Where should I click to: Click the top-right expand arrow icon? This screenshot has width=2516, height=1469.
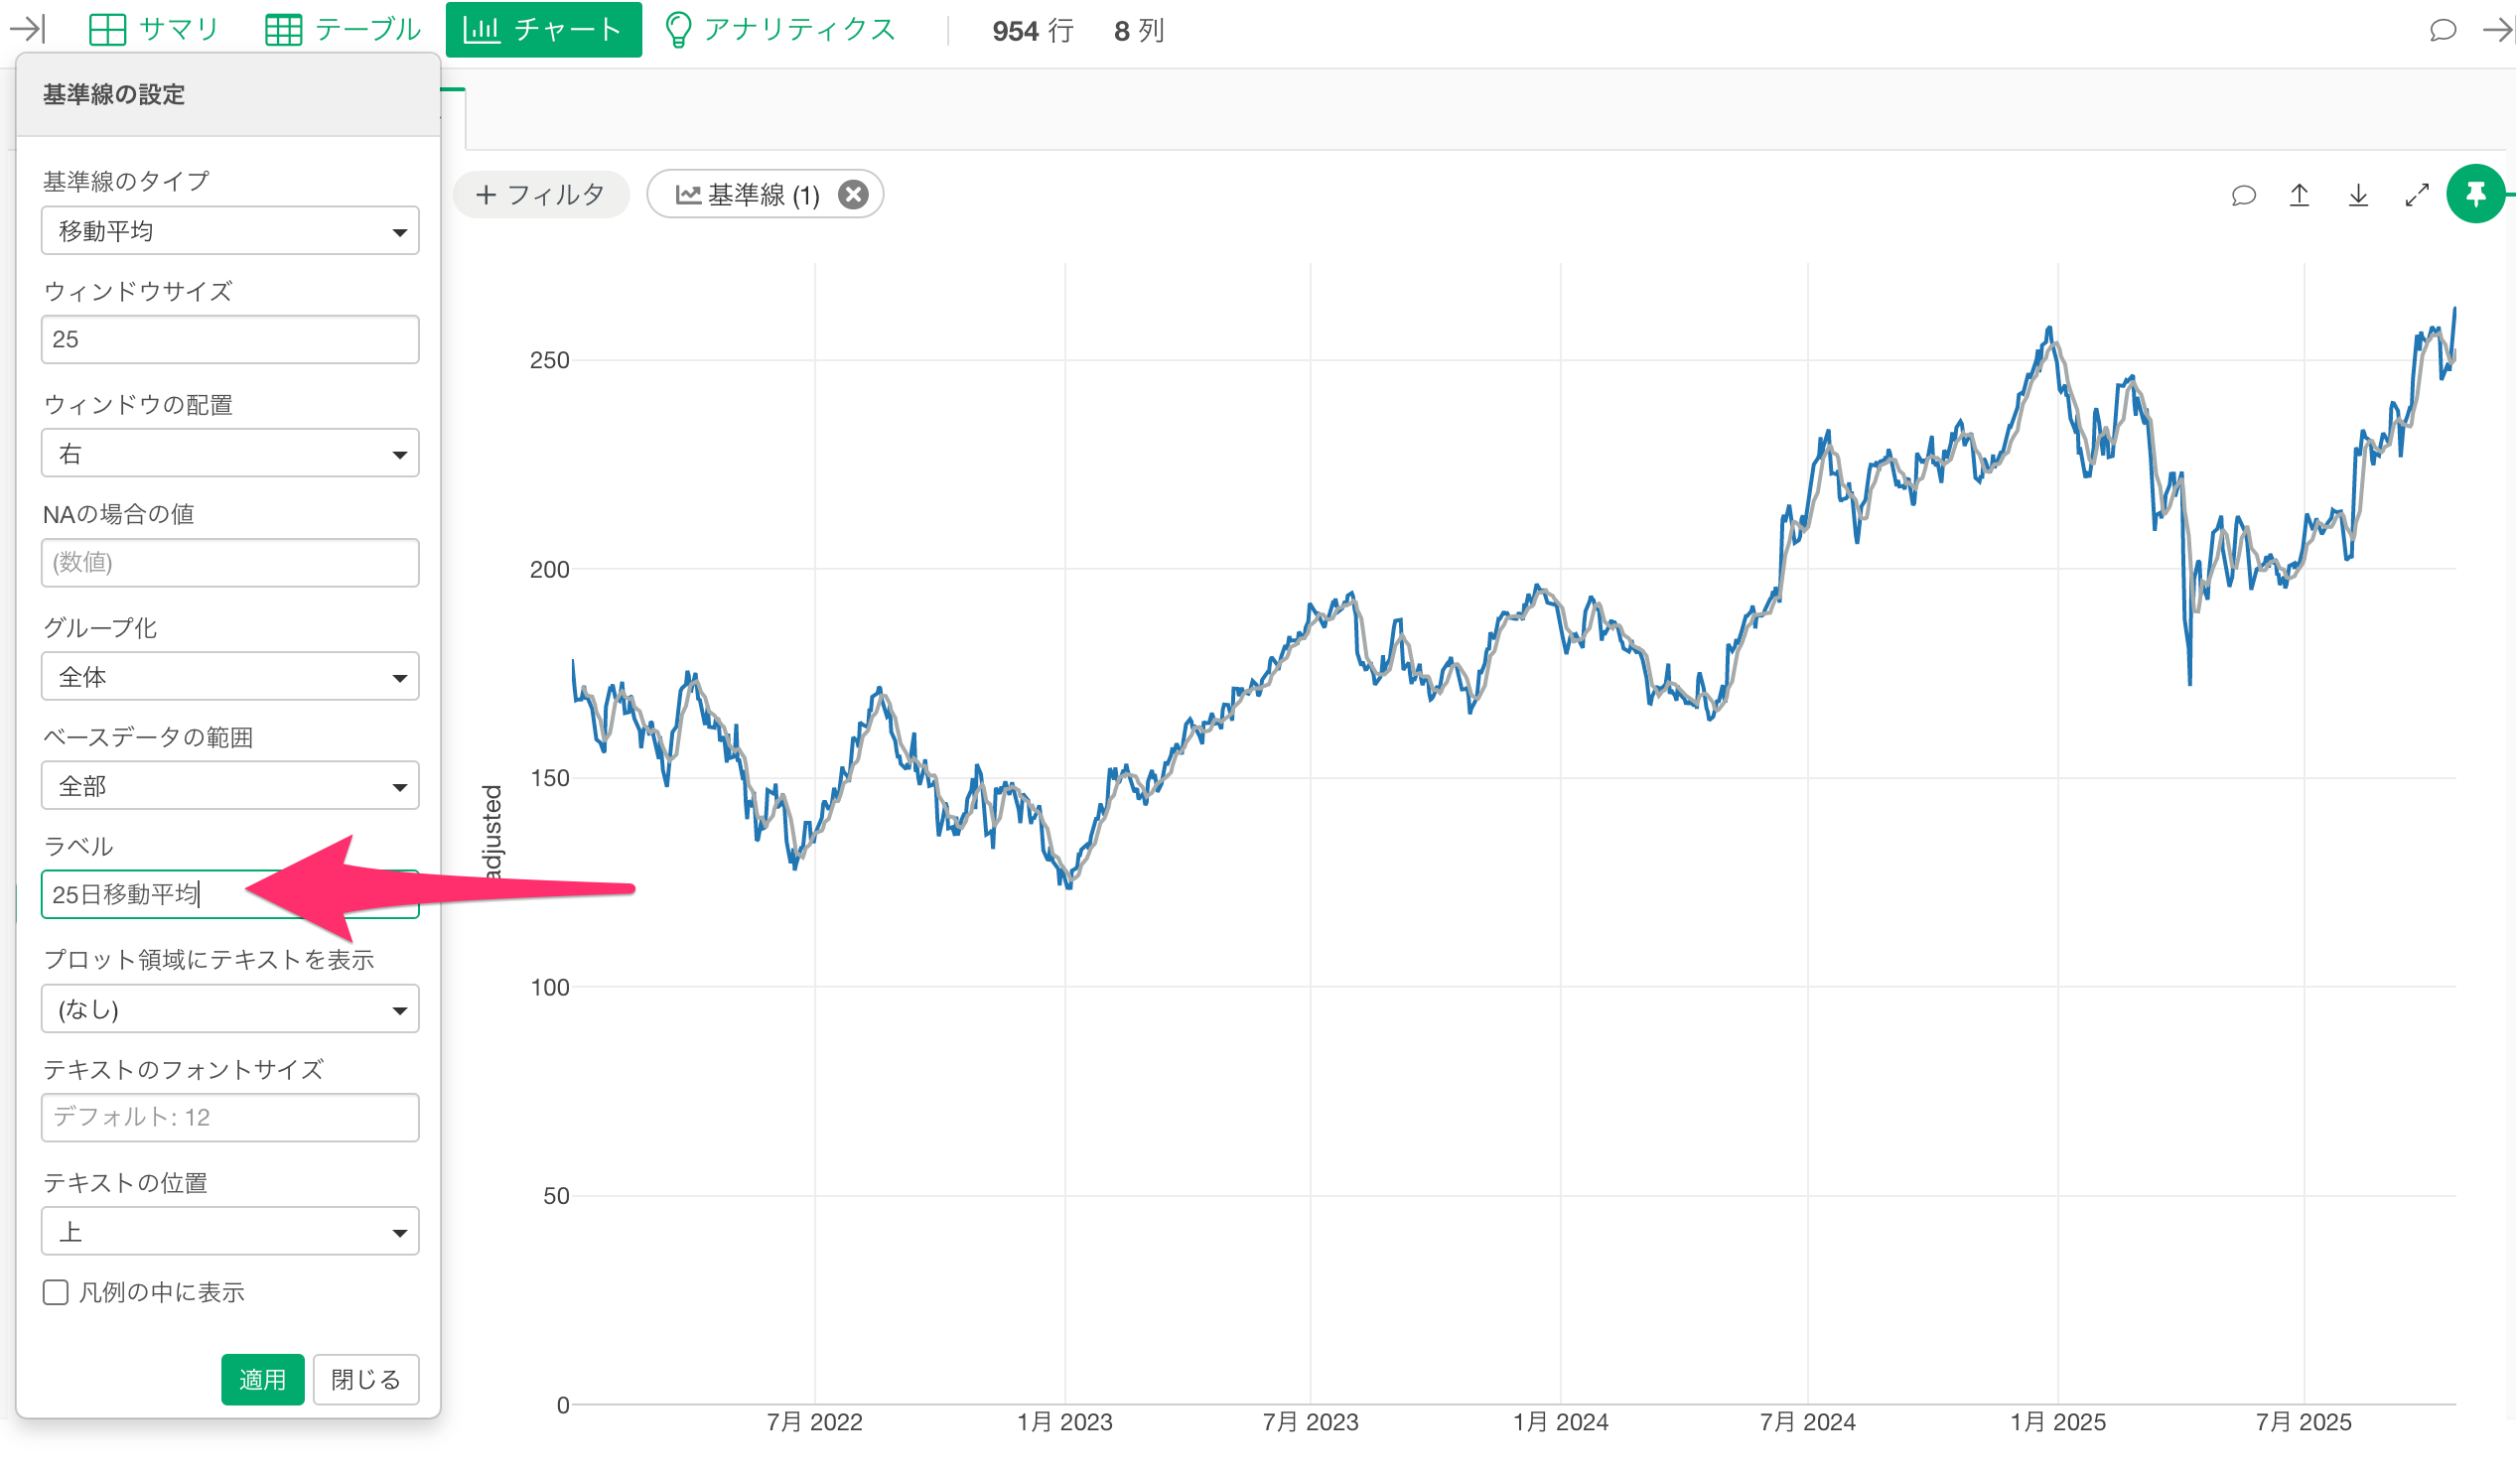[2497, 30]
